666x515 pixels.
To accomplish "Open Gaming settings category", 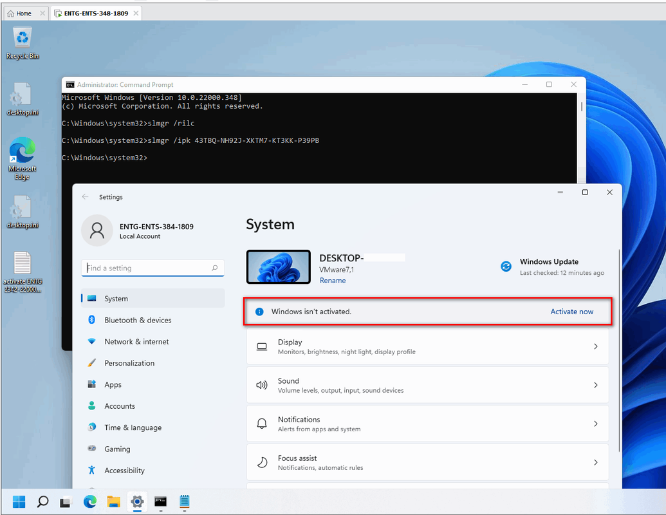I will pos(153,449).
